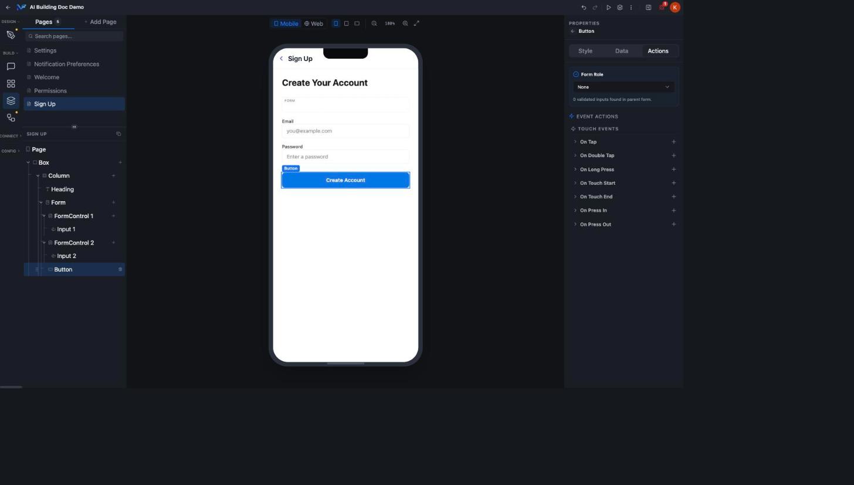The width and height of the screenshot is (854, 485).
Task: Add child to Form layer
Action: click(x=113, y=202)
